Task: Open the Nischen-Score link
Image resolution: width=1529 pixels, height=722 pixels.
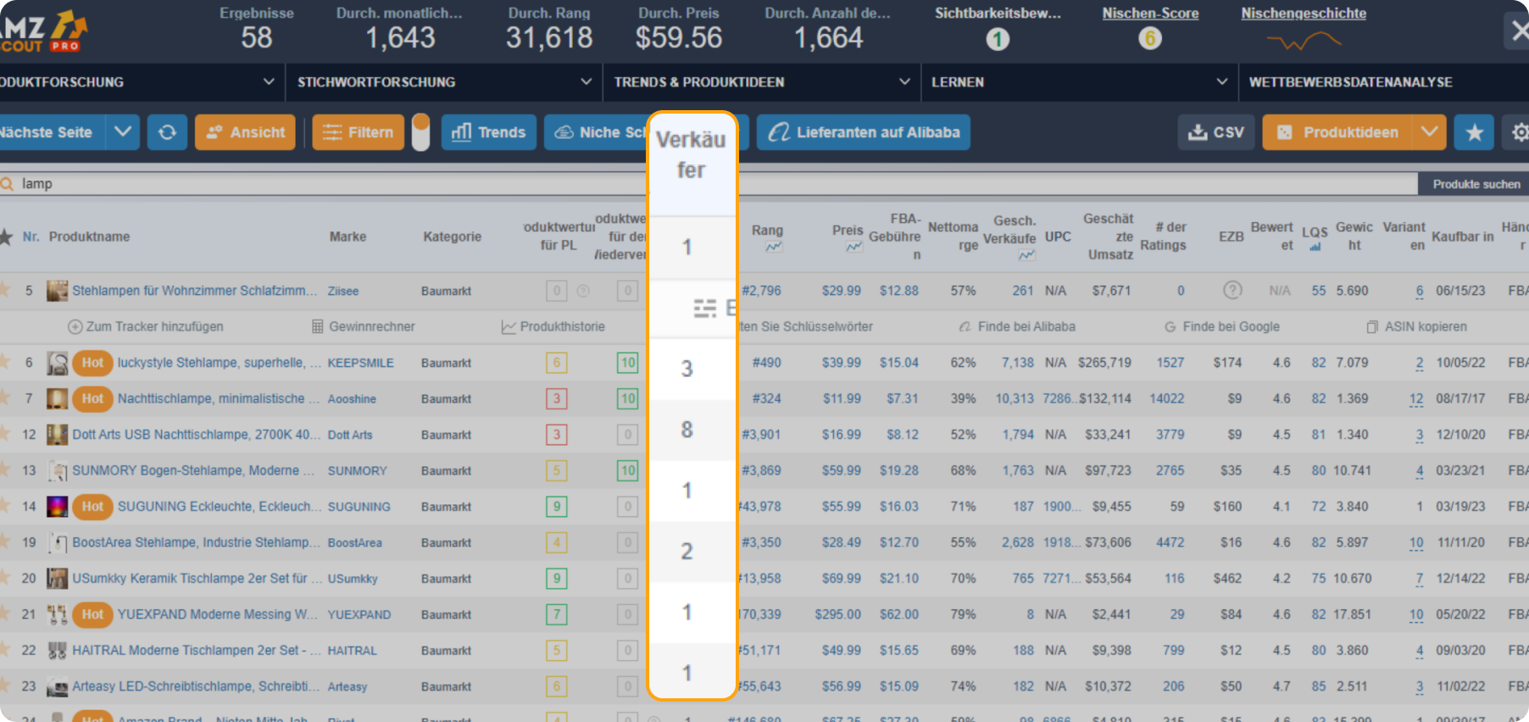Action: (x=1150, y=14)
